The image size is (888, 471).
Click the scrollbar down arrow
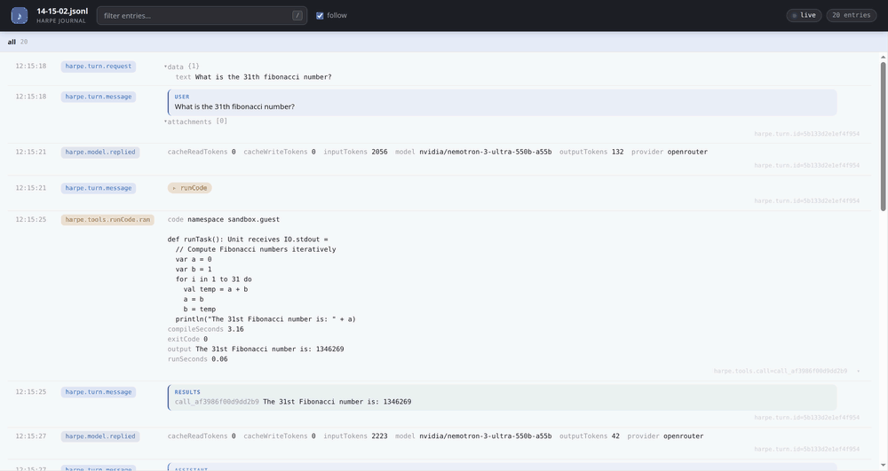click(x=883, y=467)
